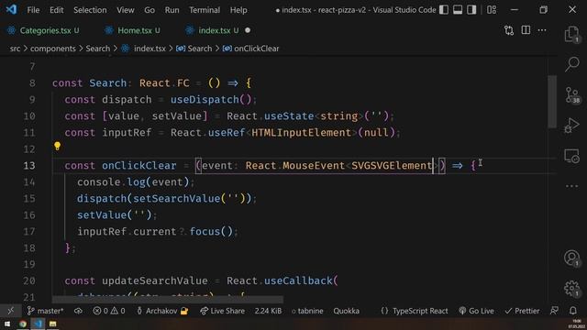Click the remote window icon in status bar
Viewport: 587px width, 330px height.
[x=10, y=311]
